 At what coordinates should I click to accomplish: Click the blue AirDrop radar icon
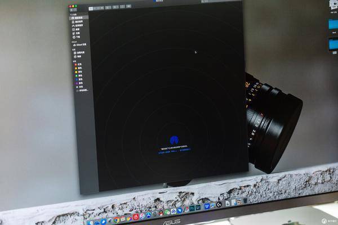tap(174, 140)
